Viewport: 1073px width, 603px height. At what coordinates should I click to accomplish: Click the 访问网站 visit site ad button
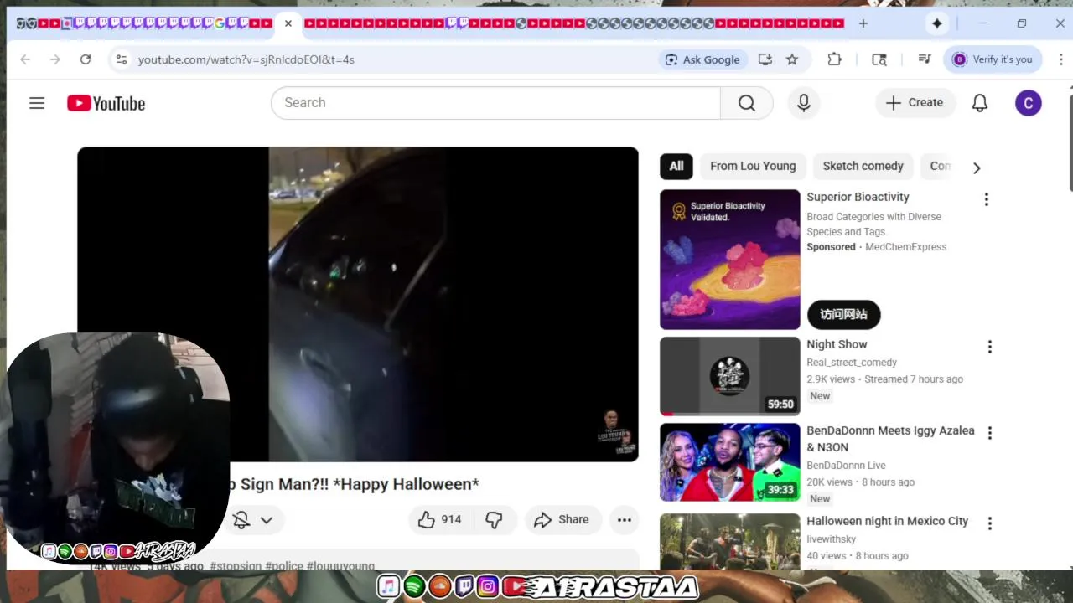click(843, 314)
